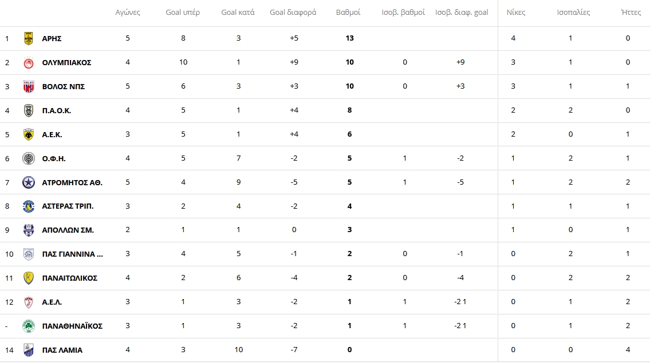
Task: Sort by the Νίκες column header
Action: click(x=515, y=13)
